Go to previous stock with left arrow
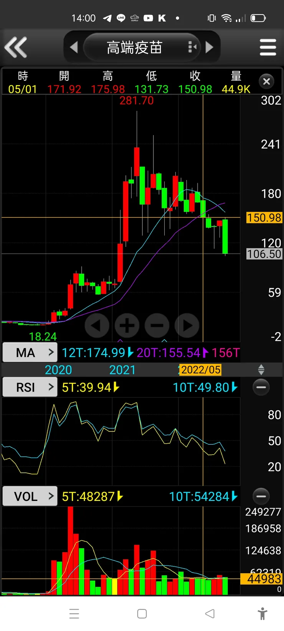 [74, 47]
